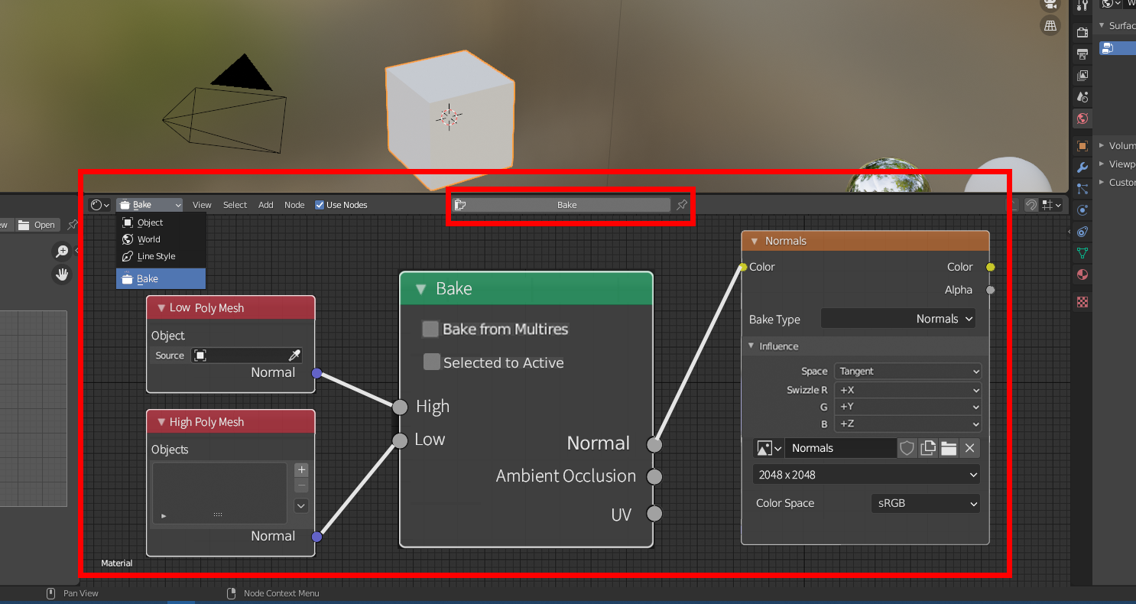Image resolution: width=1136 pixels, height=604 pixels.
Task: Click the new image duplicate icon
Action: coord(928,448)
